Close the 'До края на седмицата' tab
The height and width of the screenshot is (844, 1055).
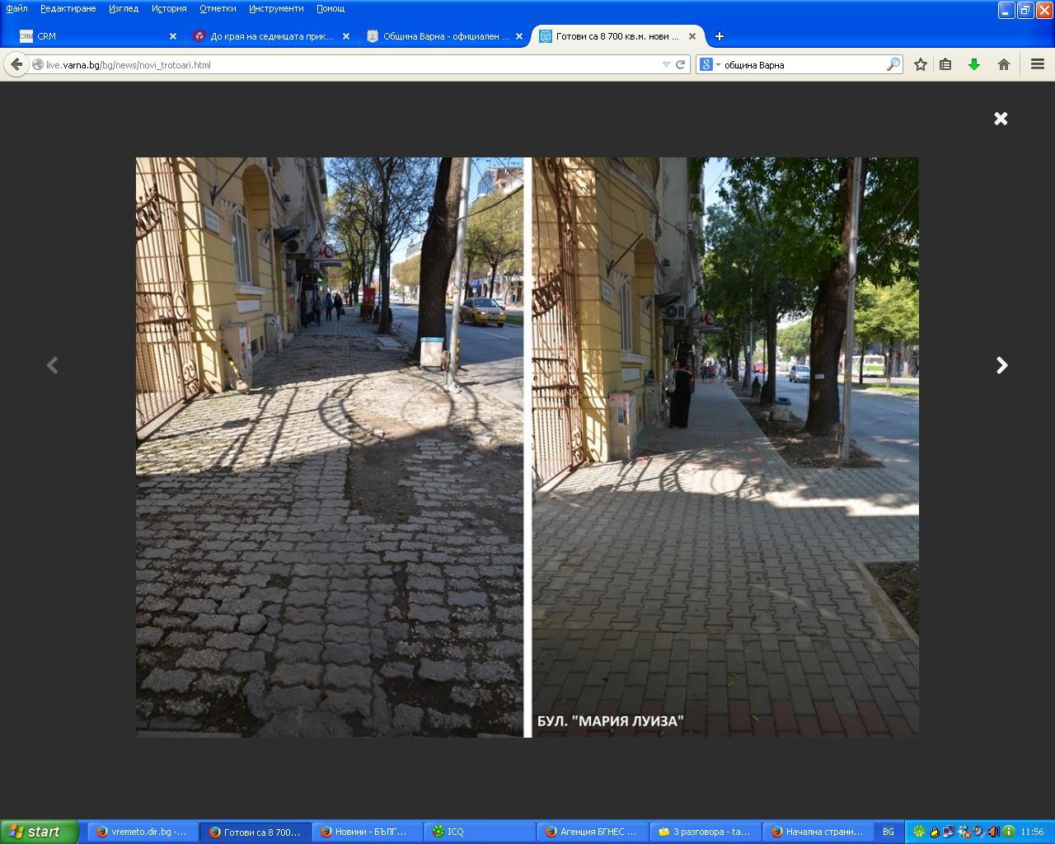point(346,36)
